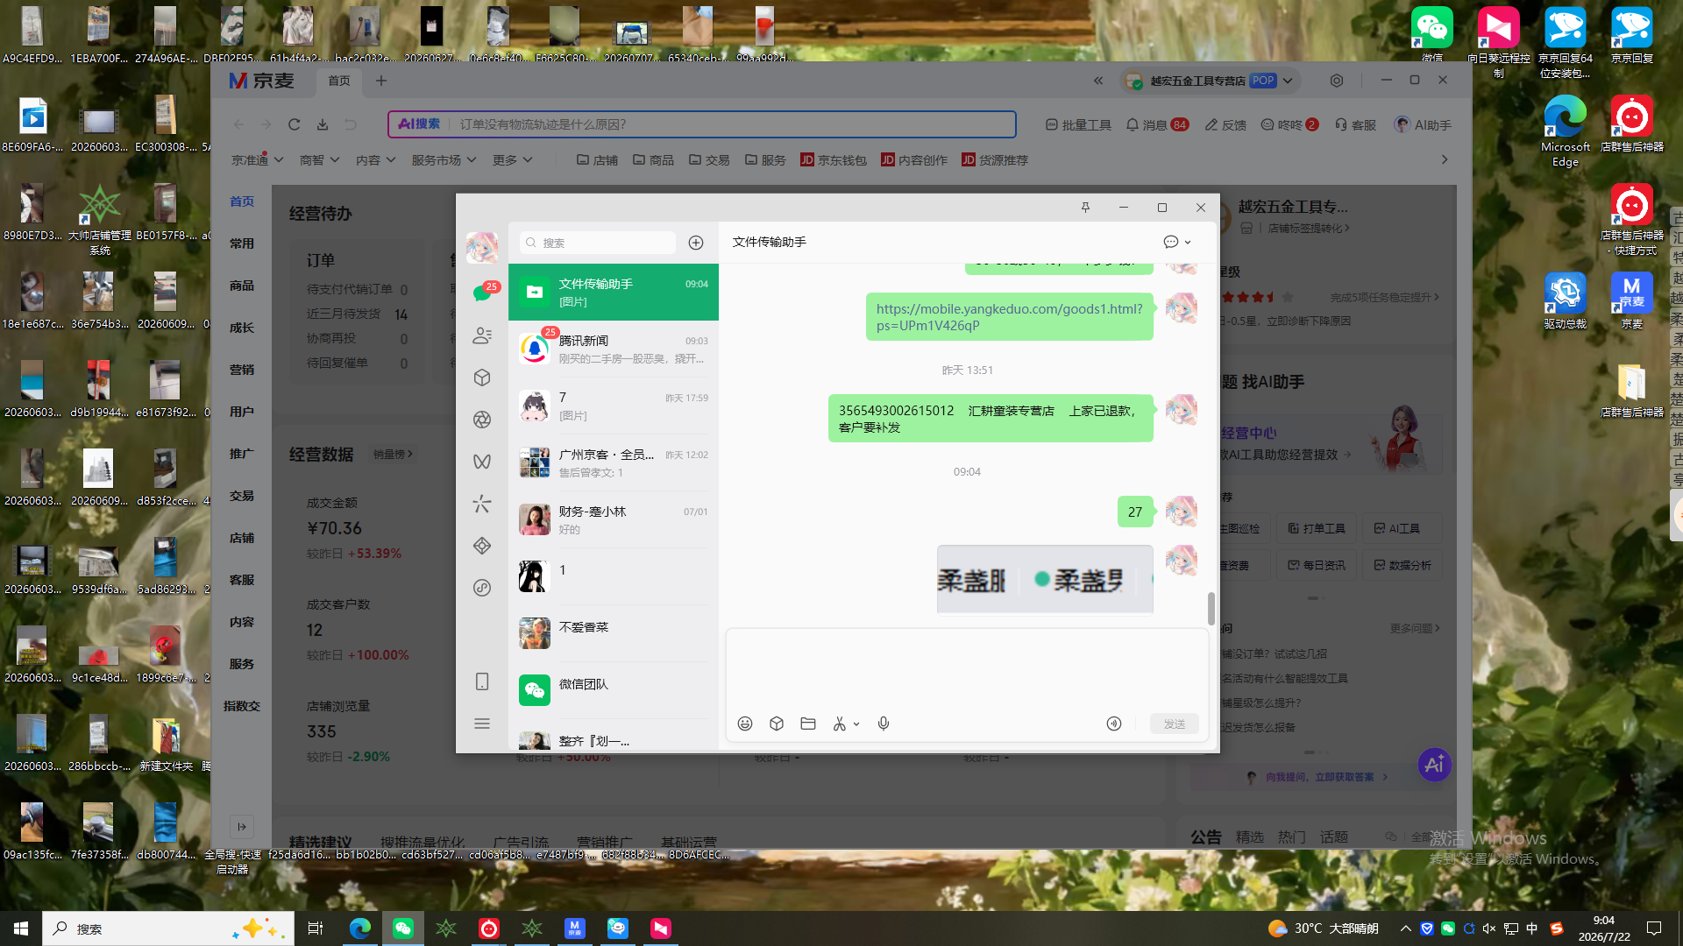Open a new tab in Jingmai

[x=381, y=81]
